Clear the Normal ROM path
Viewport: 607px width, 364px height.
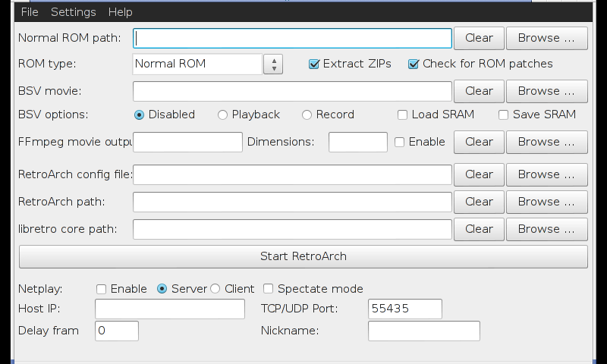click(479, 38)
